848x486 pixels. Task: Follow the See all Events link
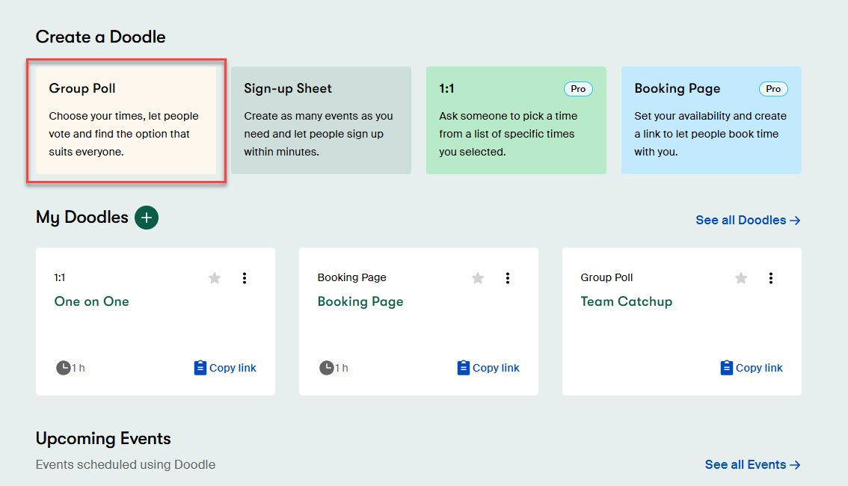(752, 464)
